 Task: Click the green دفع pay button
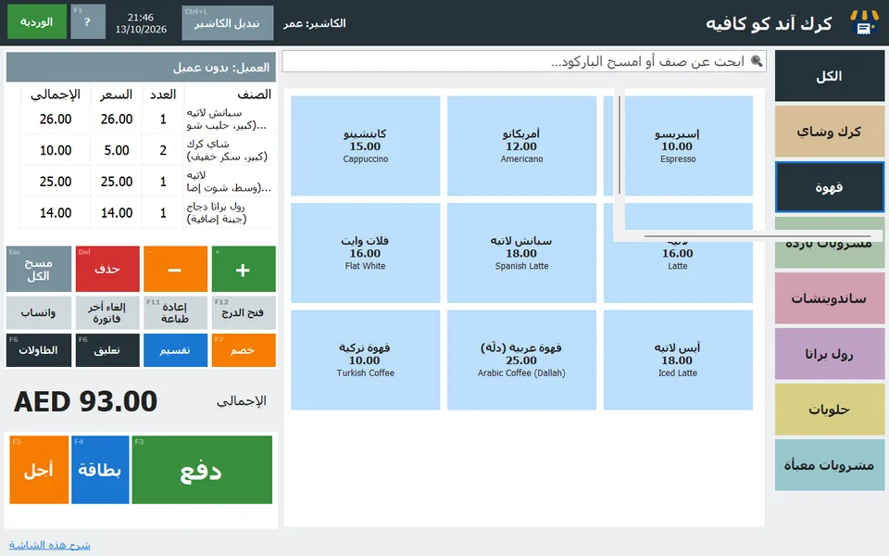[x=202, y=470]
